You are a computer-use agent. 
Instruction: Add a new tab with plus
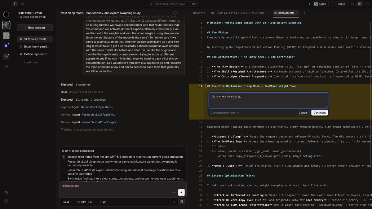pos(305,13)
